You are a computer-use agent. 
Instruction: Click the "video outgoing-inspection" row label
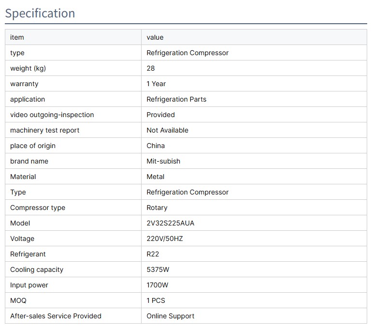(x=52, y=115)
